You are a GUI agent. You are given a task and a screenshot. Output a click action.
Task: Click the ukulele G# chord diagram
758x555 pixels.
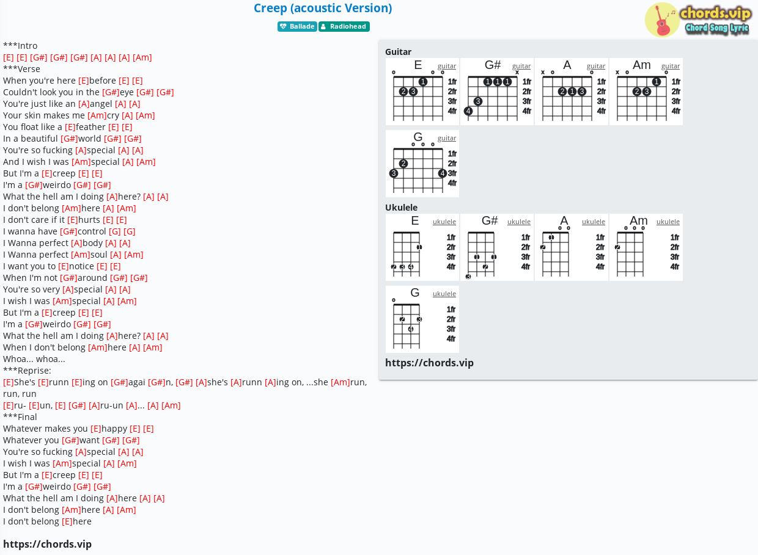(x=497, y=247)
